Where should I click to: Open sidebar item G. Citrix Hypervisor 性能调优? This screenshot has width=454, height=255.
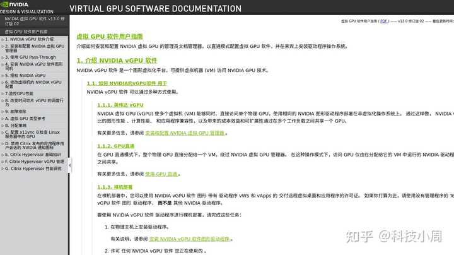point(33,169)
